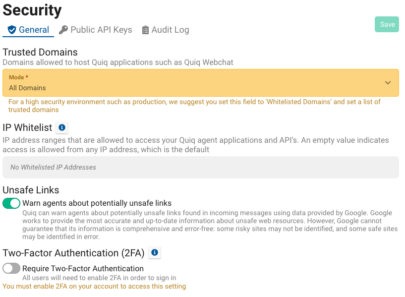Screen dimensions: 405x297
Task: Click the Require Two-Factor Authentication label
Action: (x=83, y=268)
